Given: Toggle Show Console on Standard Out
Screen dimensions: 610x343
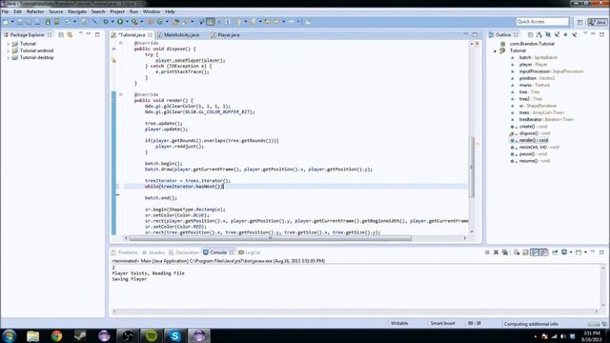Looking at the screenshot, I should pyautogui.click(x=535, y=252).
